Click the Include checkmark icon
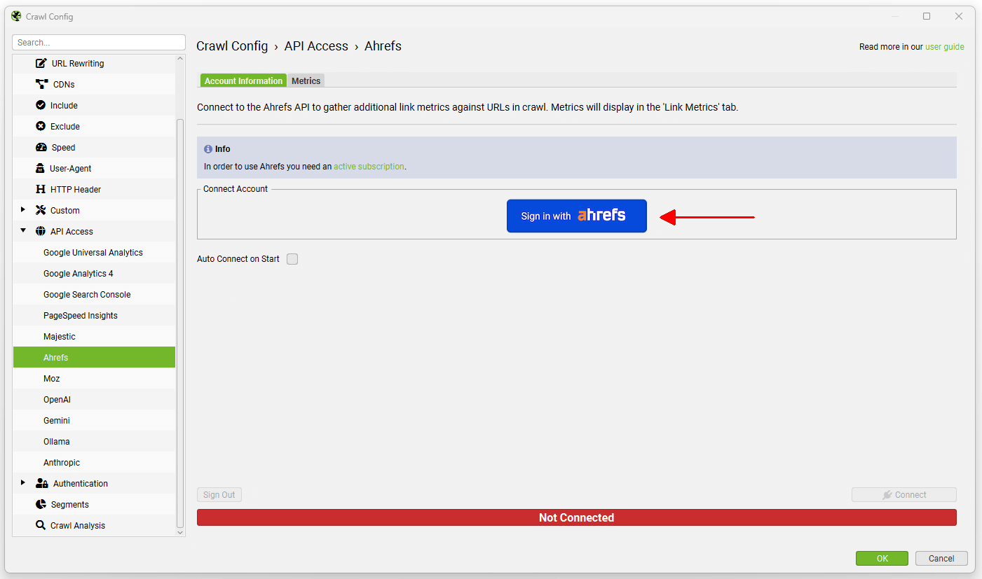The width and height of the screenshot is (982, 579). point(41,105)
